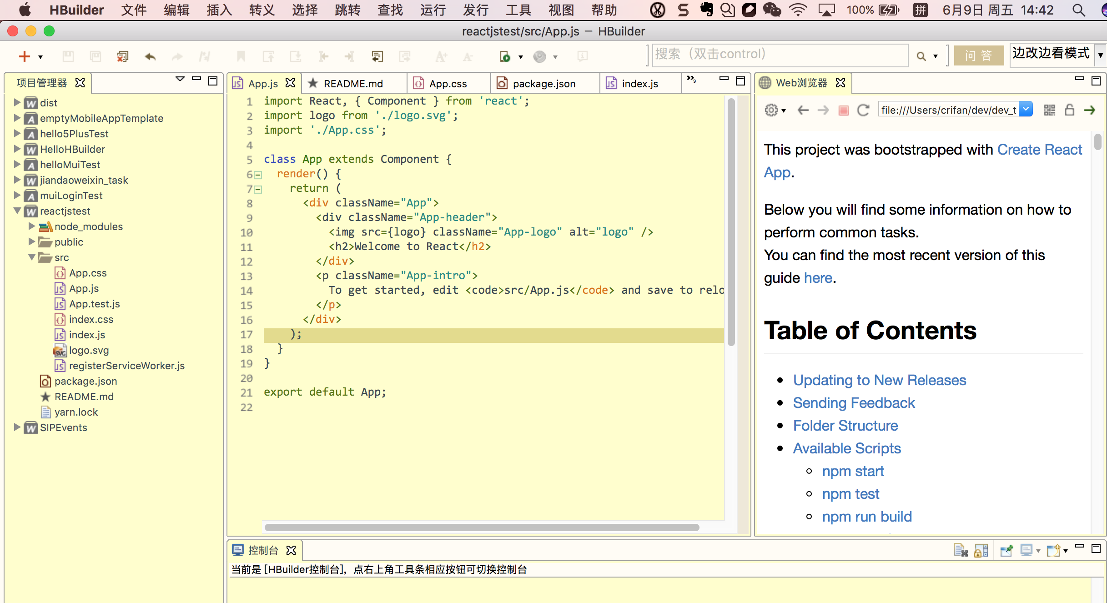
Task: Open the URL history dropdown
Action: tap(1026, 110)
